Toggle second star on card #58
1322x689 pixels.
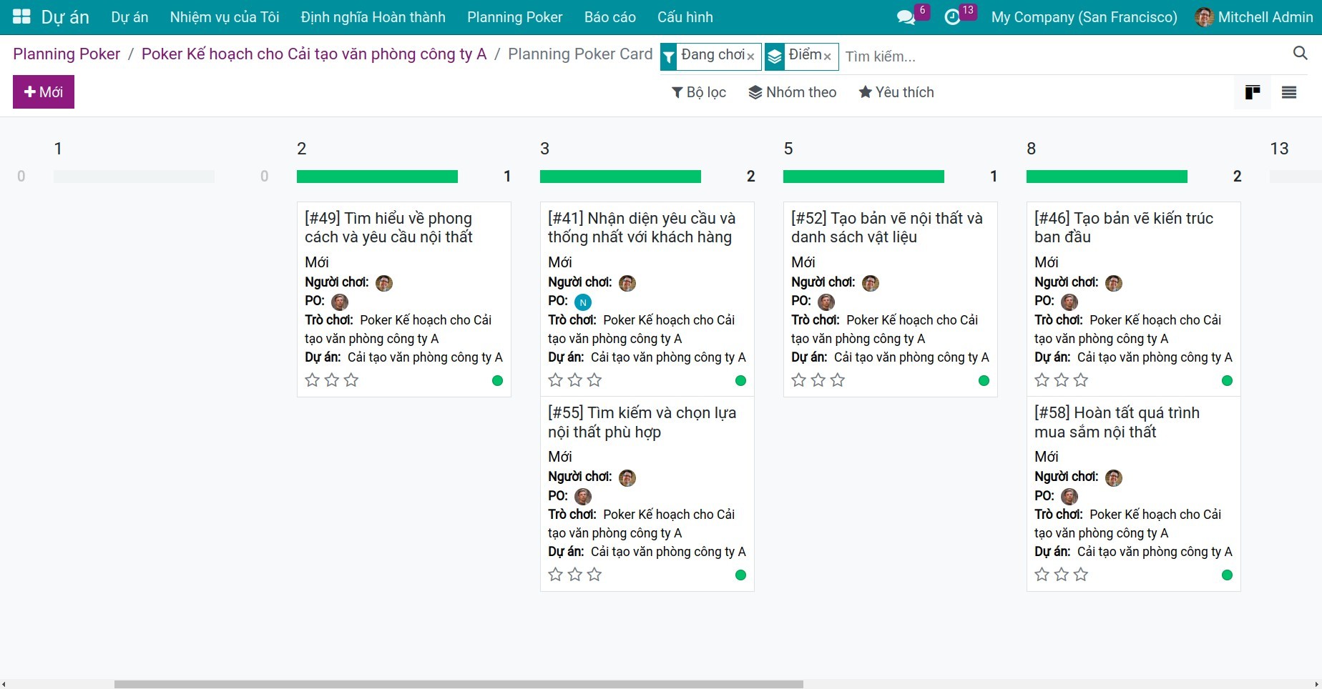pos(1062,575)
